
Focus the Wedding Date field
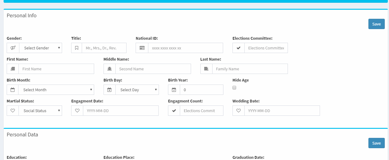click(282, 111)
